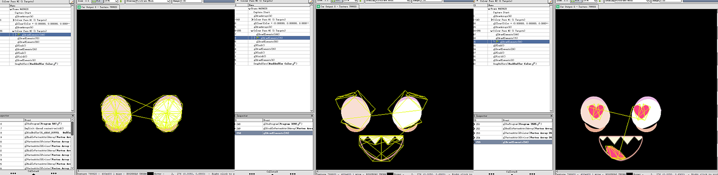Expand Colour Pass #1 above highlighted glDrawElements(166) tree
Viewport: 718px width, 175px height.
tap(14, 20)
